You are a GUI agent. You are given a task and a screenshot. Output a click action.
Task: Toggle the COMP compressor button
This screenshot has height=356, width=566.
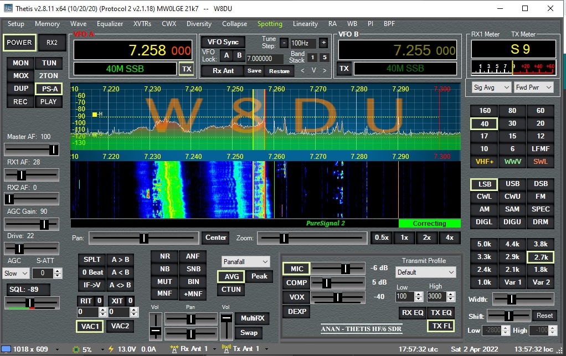point(296,283)
